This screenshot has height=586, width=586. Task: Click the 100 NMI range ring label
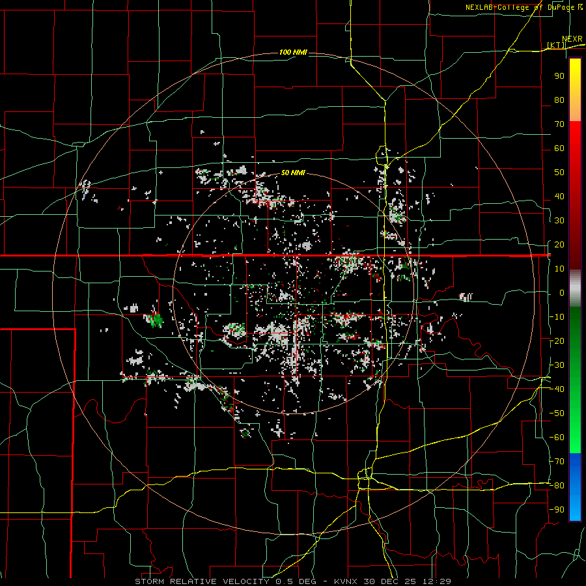(293, 52)
